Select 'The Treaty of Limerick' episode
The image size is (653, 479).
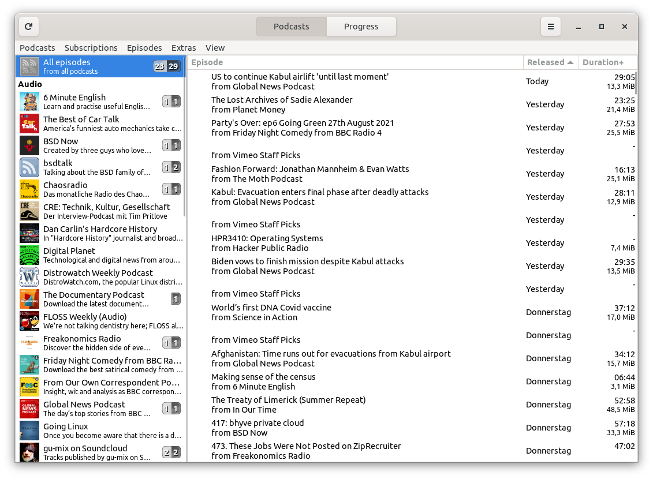pos(412,405)
